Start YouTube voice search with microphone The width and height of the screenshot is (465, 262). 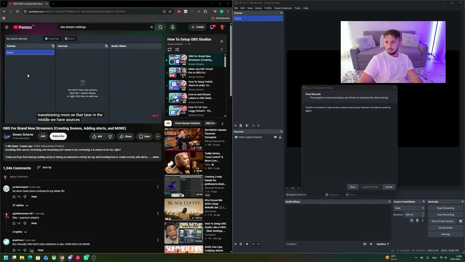pyautogui.click(x=173, y=27)
